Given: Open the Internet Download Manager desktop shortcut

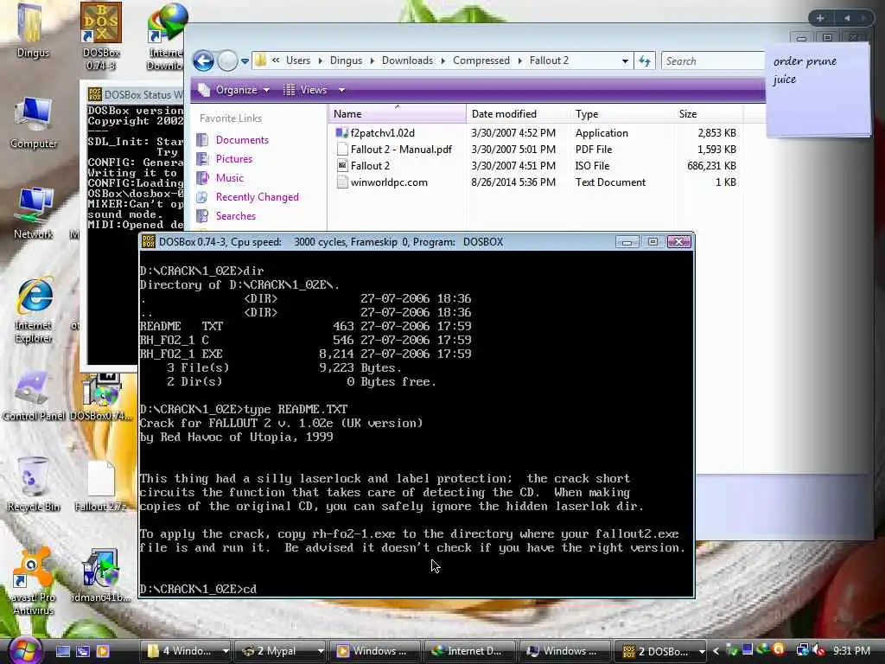Looking at the screenshot, I should (x=165, y=35).
